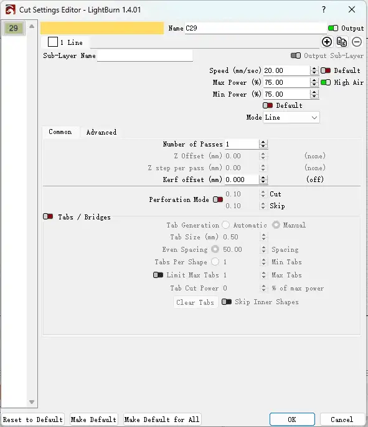
Task: Adjust Max Tabs spinner arrows
Action: [263, 275]
